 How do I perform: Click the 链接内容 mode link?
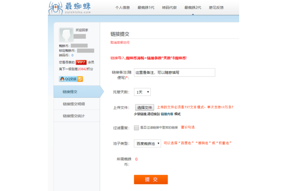167,114
